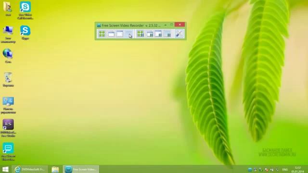Open the recorder options tools icon
The image size is (308, 173).
179,34
